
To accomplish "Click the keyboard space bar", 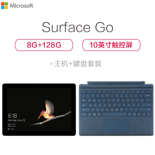I will tap(114, 114).
